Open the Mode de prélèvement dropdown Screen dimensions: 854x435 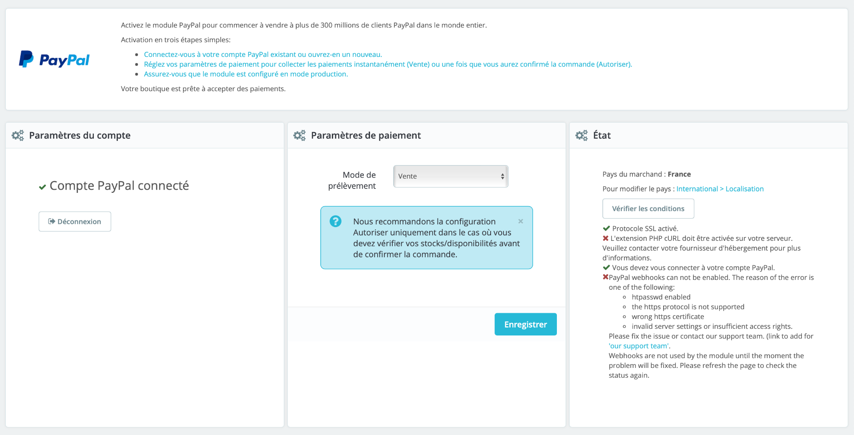[451, 176]
